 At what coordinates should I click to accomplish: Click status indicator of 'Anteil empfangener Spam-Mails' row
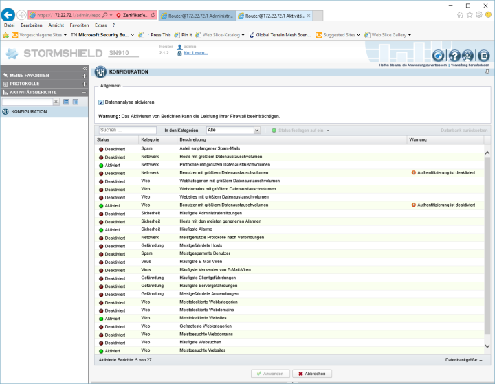pyautogui.click(x=100, y=148)
